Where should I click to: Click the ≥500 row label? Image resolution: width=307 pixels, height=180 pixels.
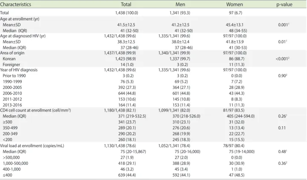point(7,122)
